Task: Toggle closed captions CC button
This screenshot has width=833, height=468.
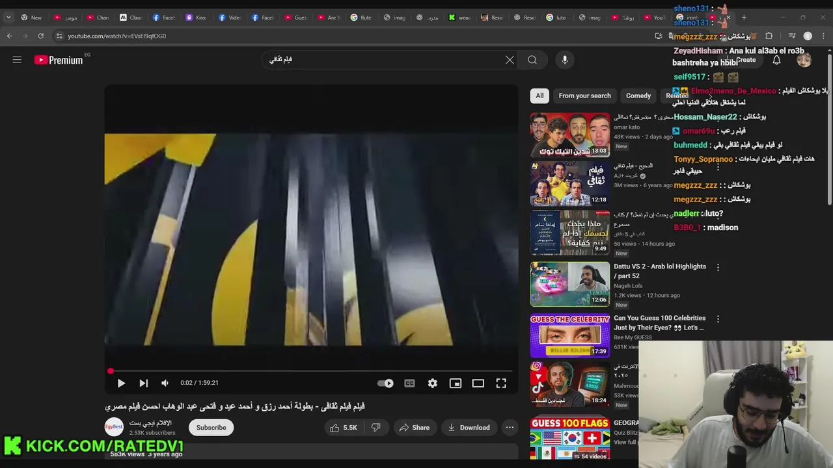Action: pyautogui.click(x=409, y=383)
